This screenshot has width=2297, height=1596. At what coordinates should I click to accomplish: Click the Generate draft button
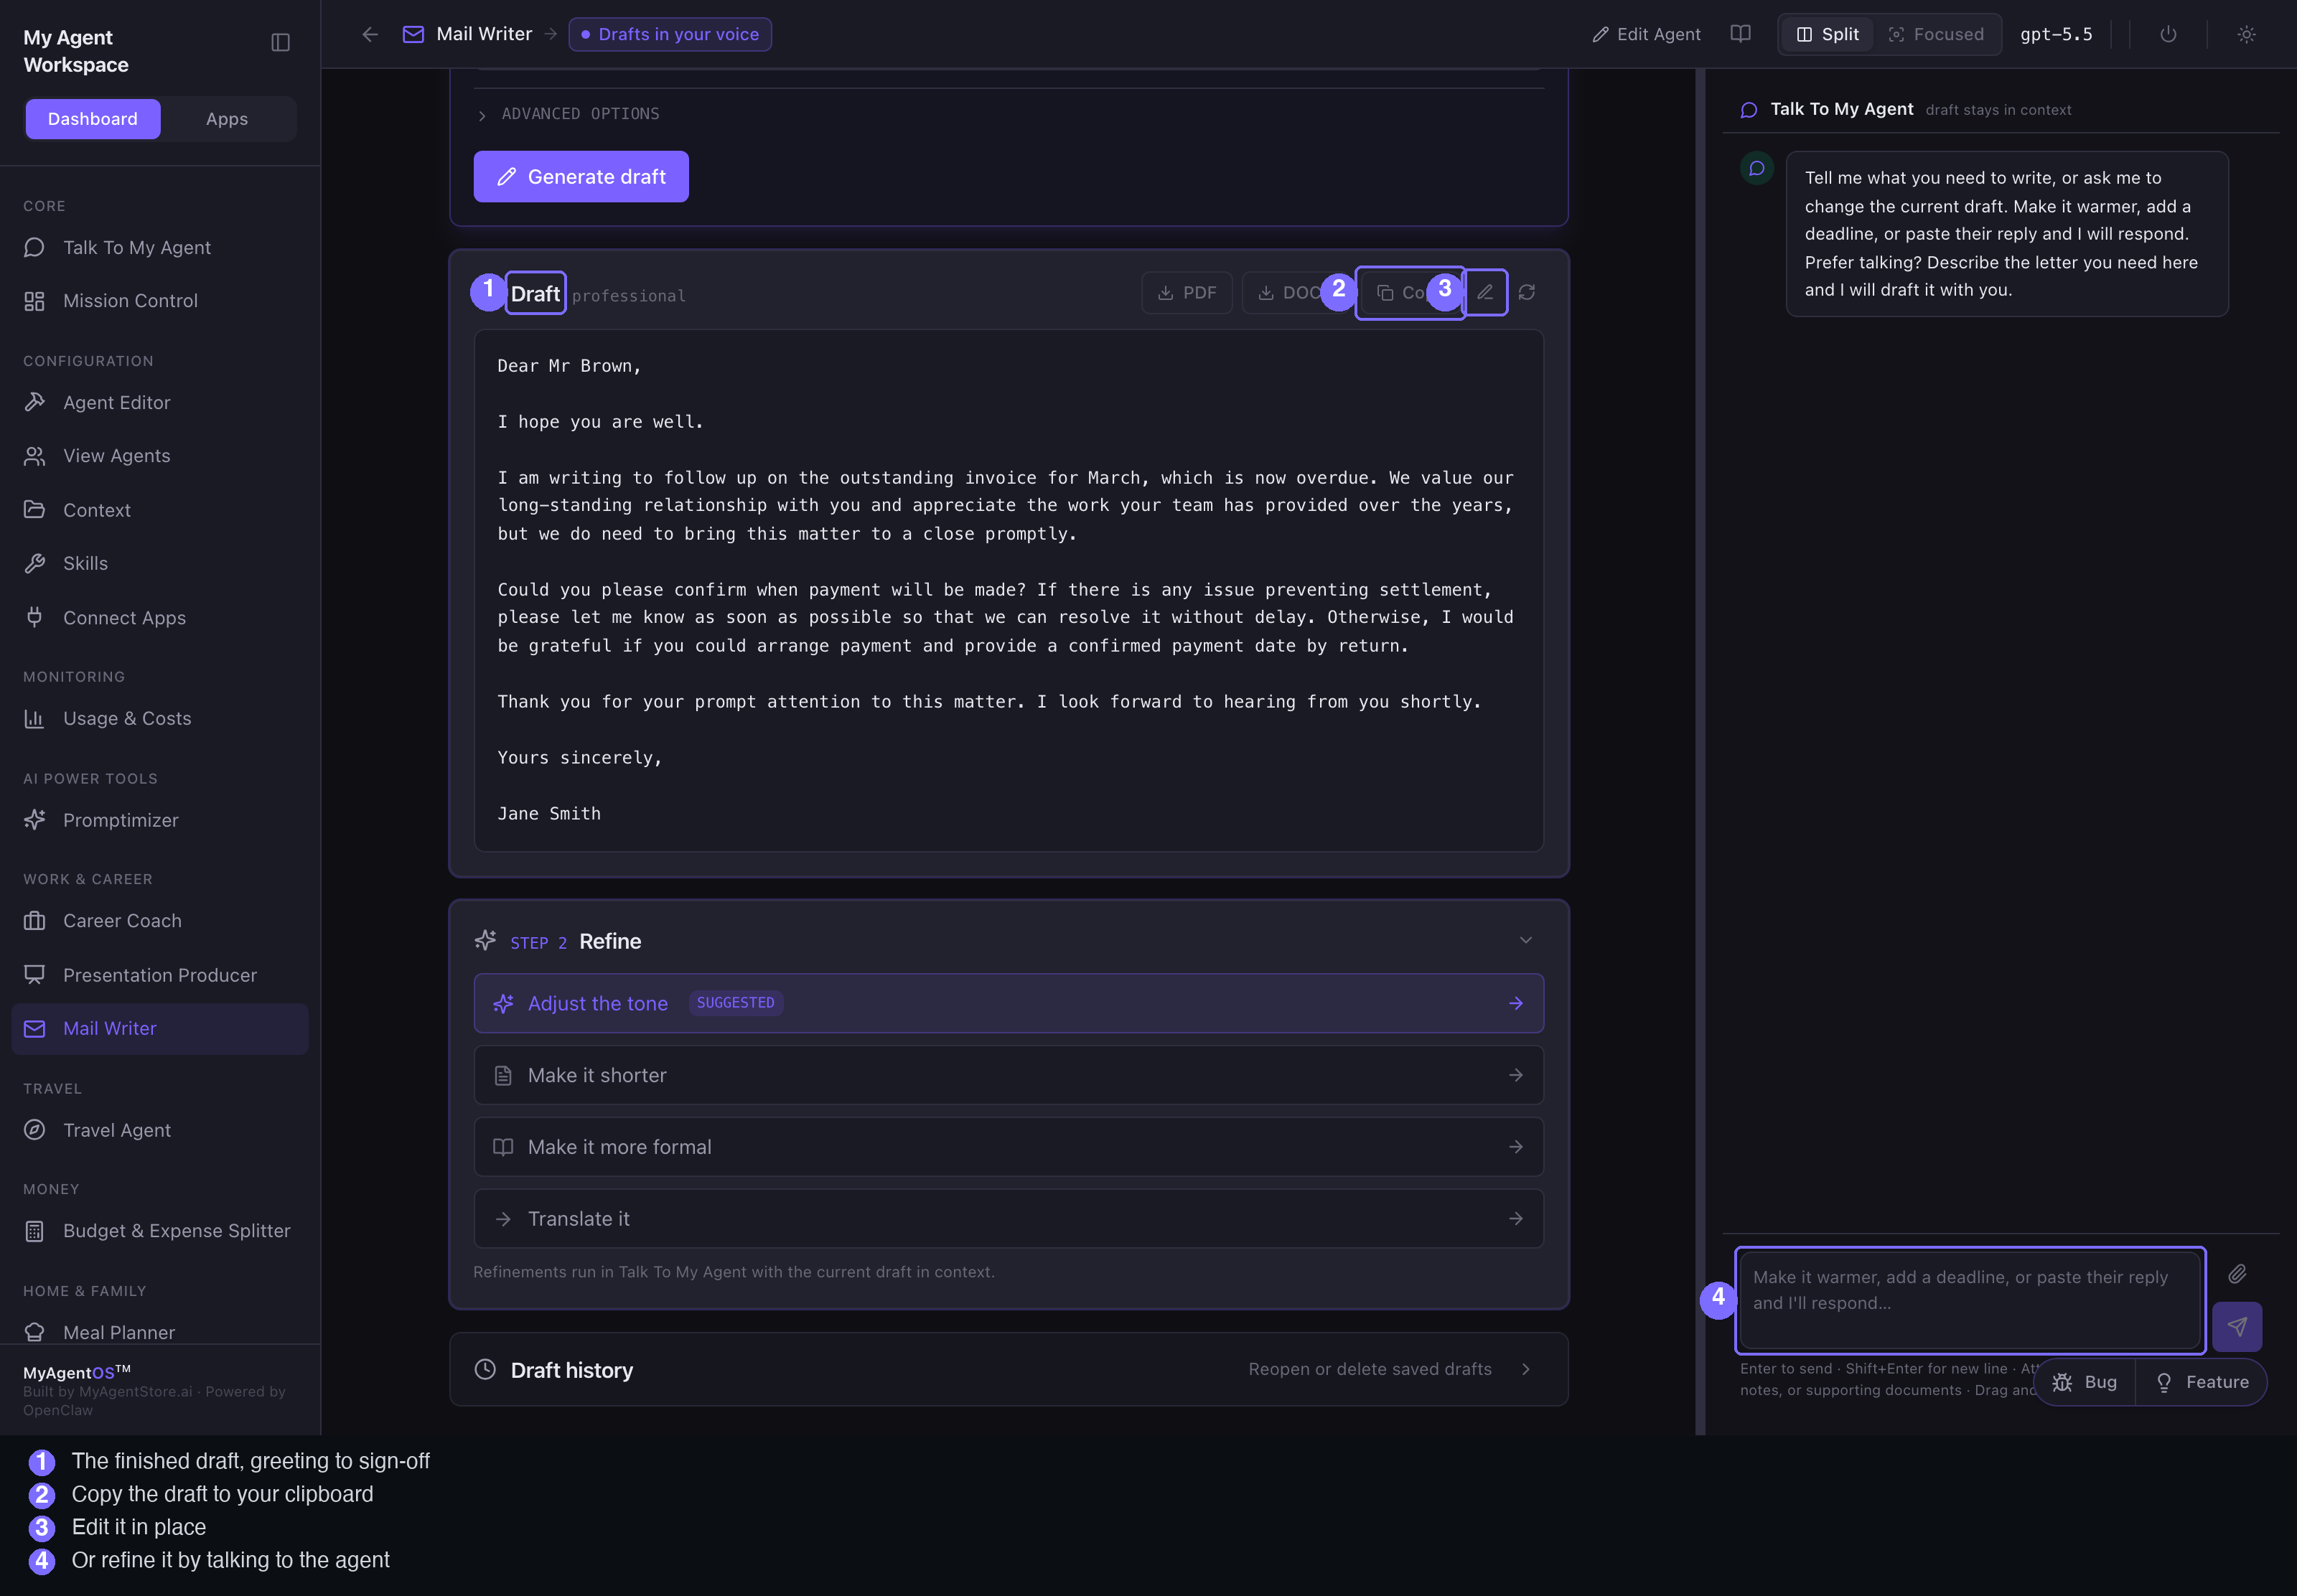581,177
